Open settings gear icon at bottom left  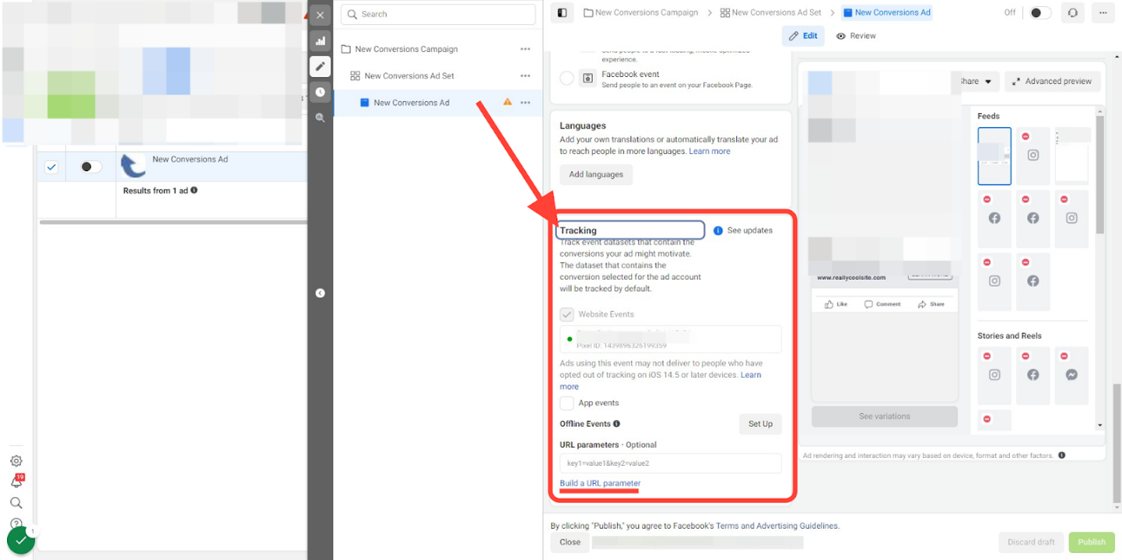point(16,461)
